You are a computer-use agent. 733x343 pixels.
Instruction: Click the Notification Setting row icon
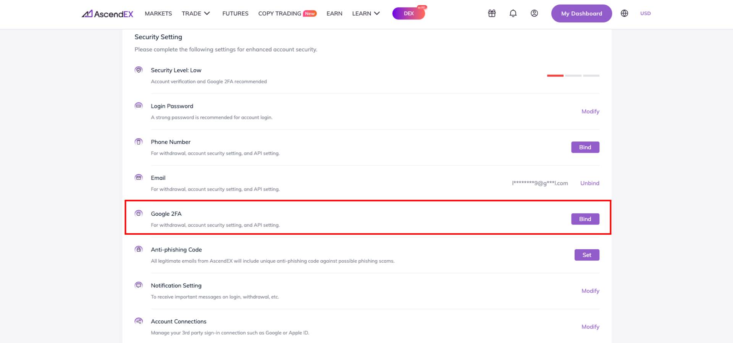pos(139,285)
